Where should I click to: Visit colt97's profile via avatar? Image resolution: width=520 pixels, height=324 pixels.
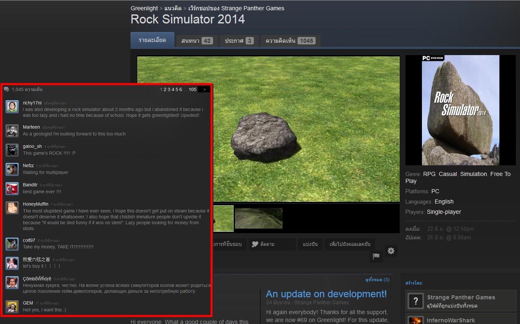tap(12, 244)
